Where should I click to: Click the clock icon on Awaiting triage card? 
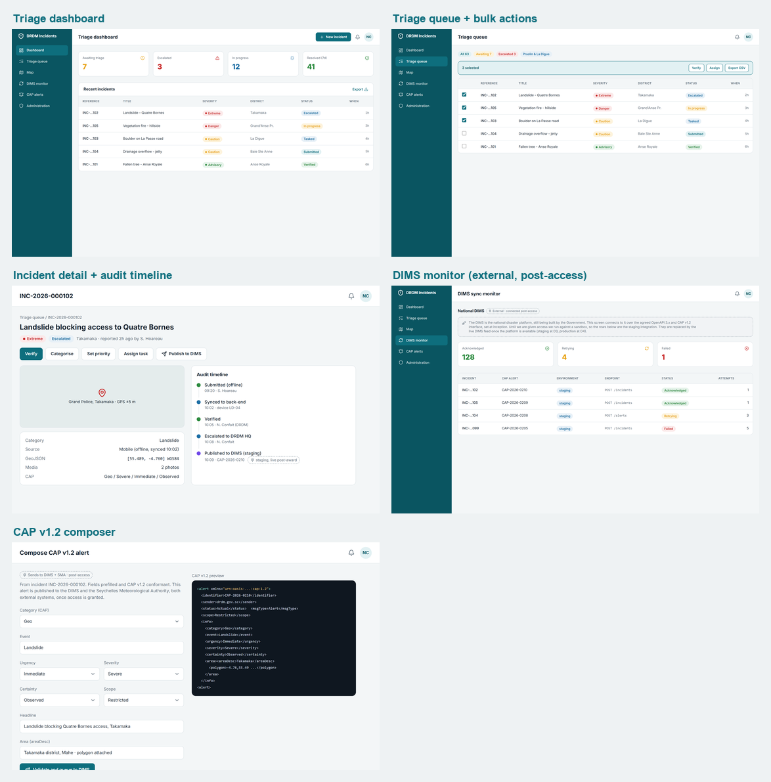[142, 58]
